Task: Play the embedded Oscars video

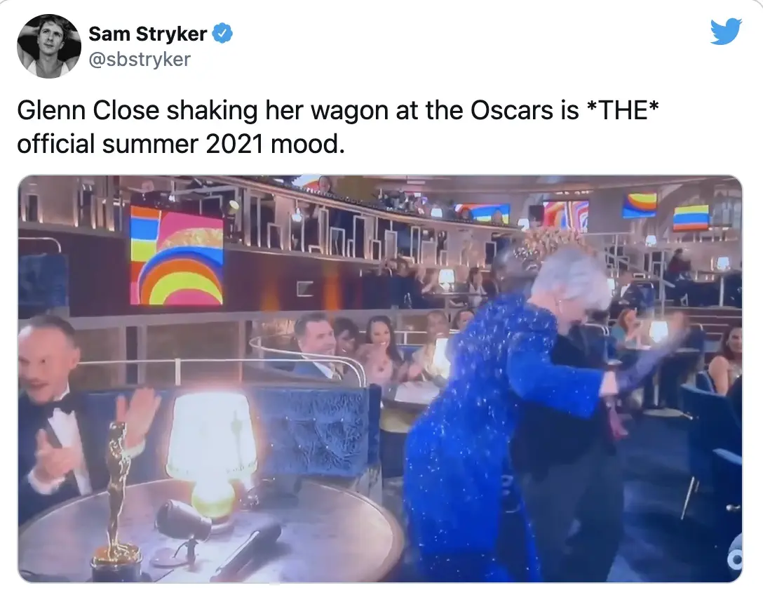Action: tap(380, 378)
